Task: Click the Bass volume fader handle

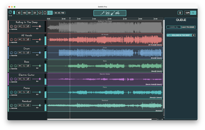Action: coord(40,66)
